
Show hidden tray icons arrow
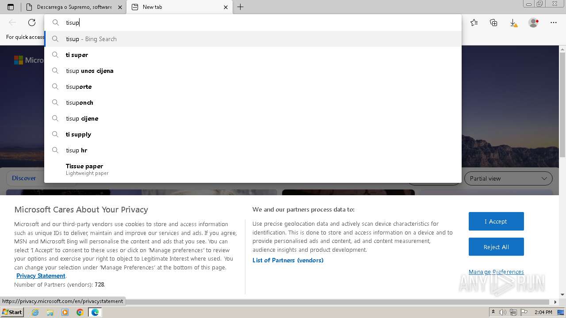[493, 312]
